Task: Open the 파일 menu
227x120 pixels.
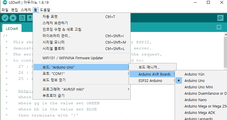Action: (x=5, y=10)
